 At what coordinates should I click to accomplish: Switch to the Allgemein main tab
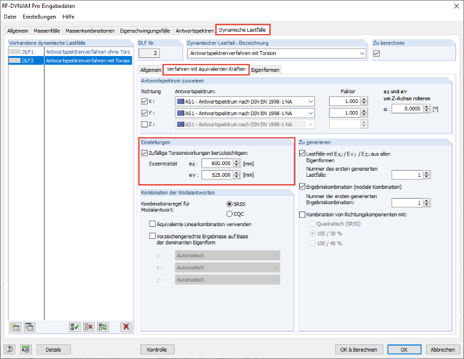point(18,30)
